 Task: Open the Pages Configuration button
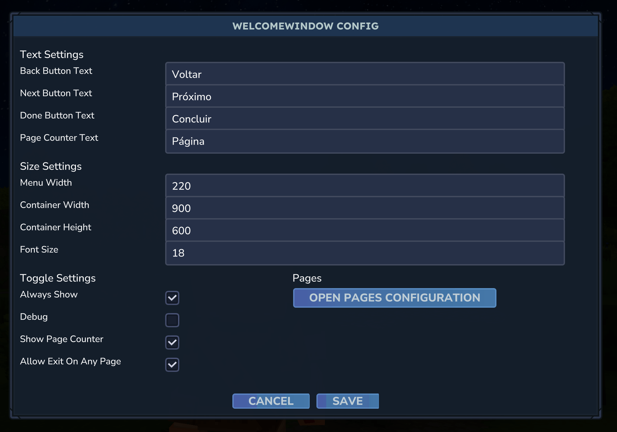[x=394, y=298]
